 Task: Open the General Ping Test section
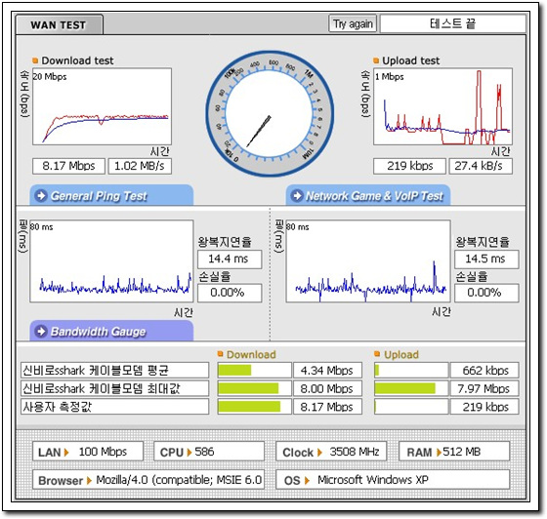[111, 195]
